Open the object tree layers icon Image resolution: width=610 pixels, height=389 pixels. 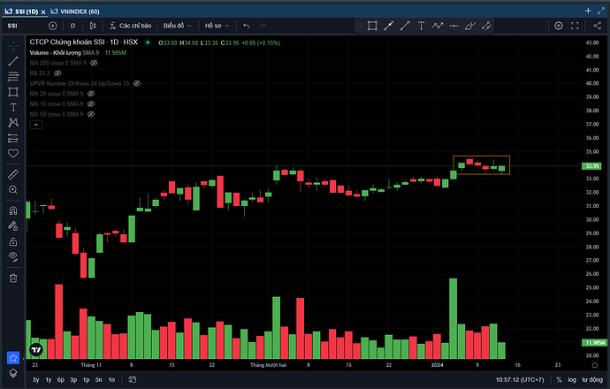pyautogui.click(x=13, y=373)
